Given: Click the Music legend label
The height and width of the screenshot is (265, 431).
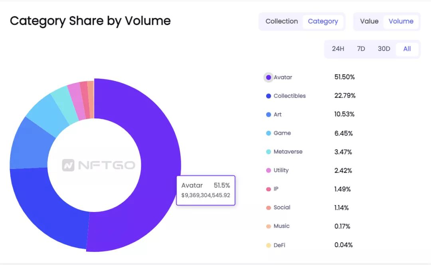Looking at the screenshot, I should coord(281,226).
